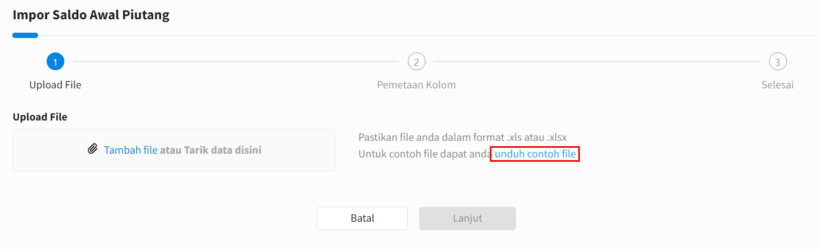
Task: Go to the Pemetaan Kolom step label
Action: point(416,85)
